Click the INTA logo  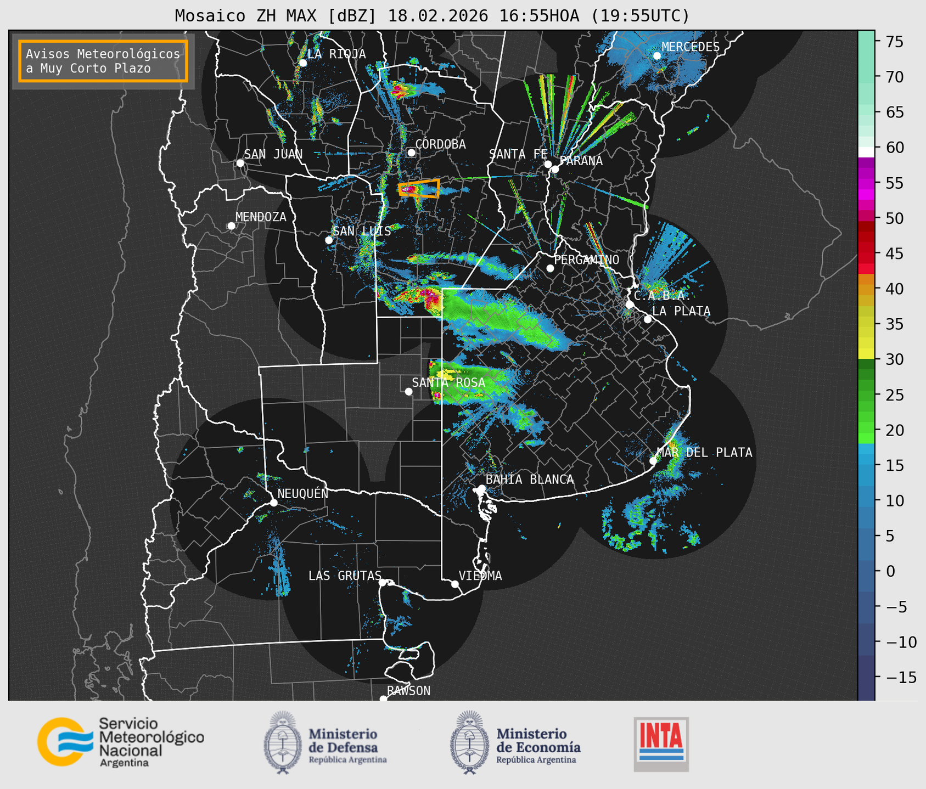pyautogui.click(x=661, y=744)
